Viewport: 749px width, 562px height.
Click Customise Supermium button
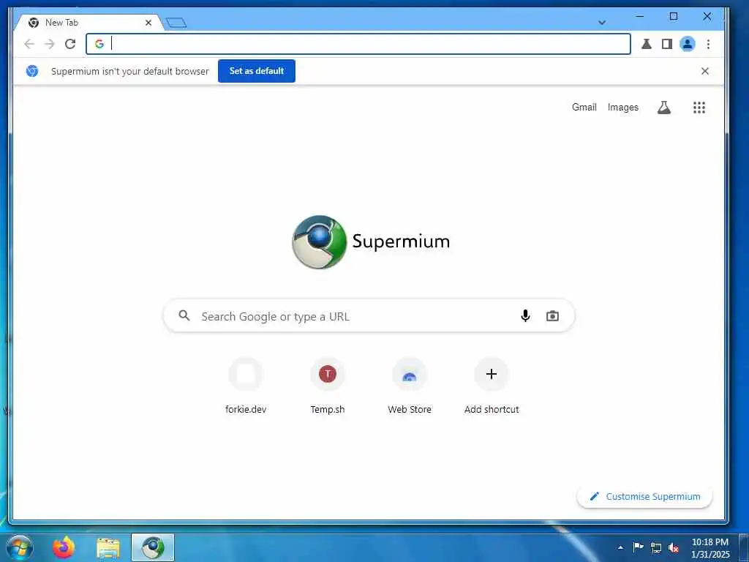(645, 497)
